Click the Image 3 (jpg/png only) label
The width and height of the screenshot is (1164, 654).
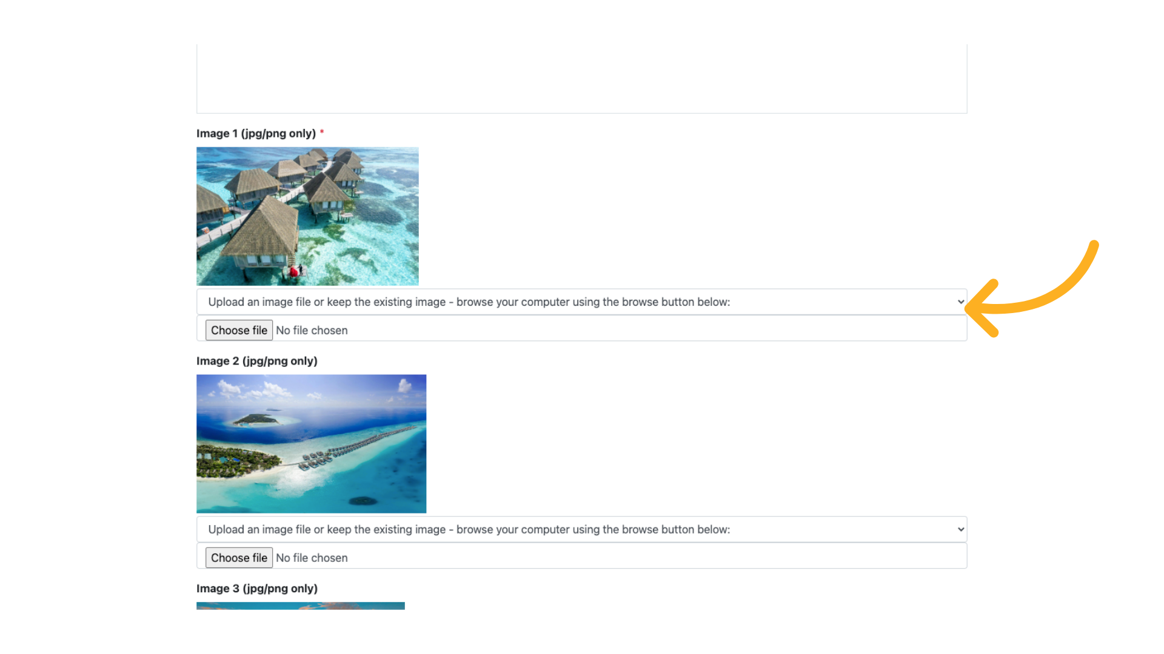click(256, 588)
